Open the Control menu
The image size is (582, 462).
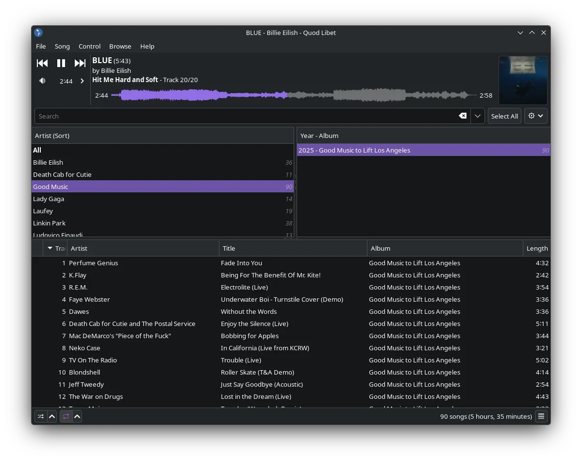89,47
